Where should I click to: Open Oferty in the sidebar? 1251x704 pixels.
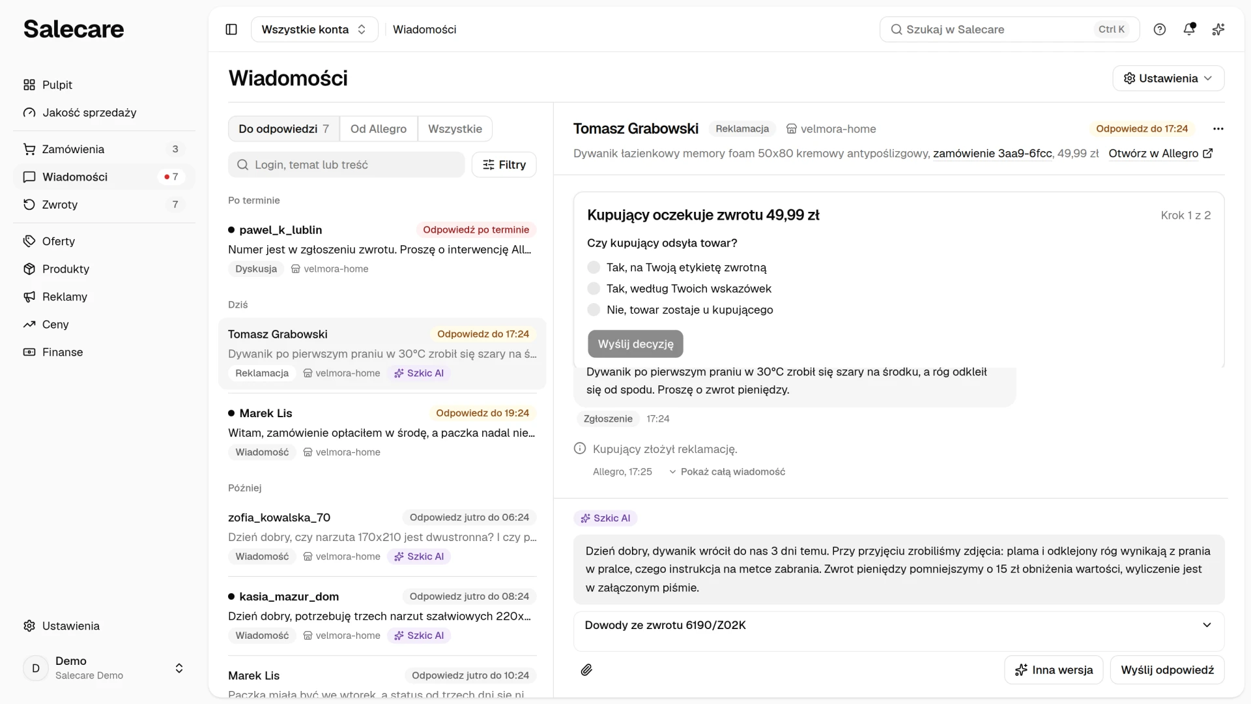tap(104, 241)
